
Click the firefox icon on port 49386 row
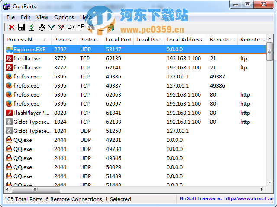coord(9,77)
